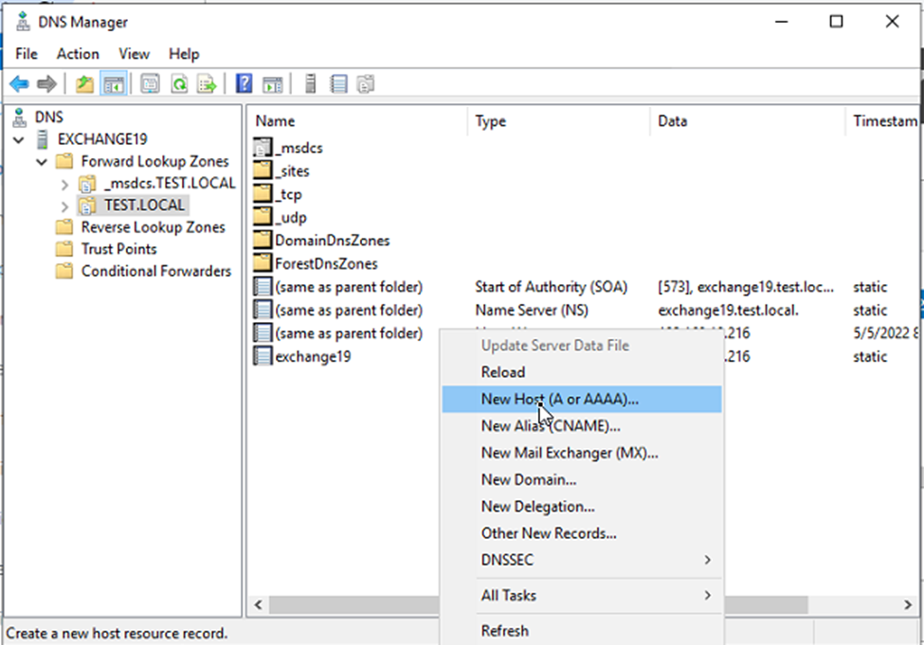
Task: Click the Refresh toolbar icon with green arrow
Action: point(179,84)
